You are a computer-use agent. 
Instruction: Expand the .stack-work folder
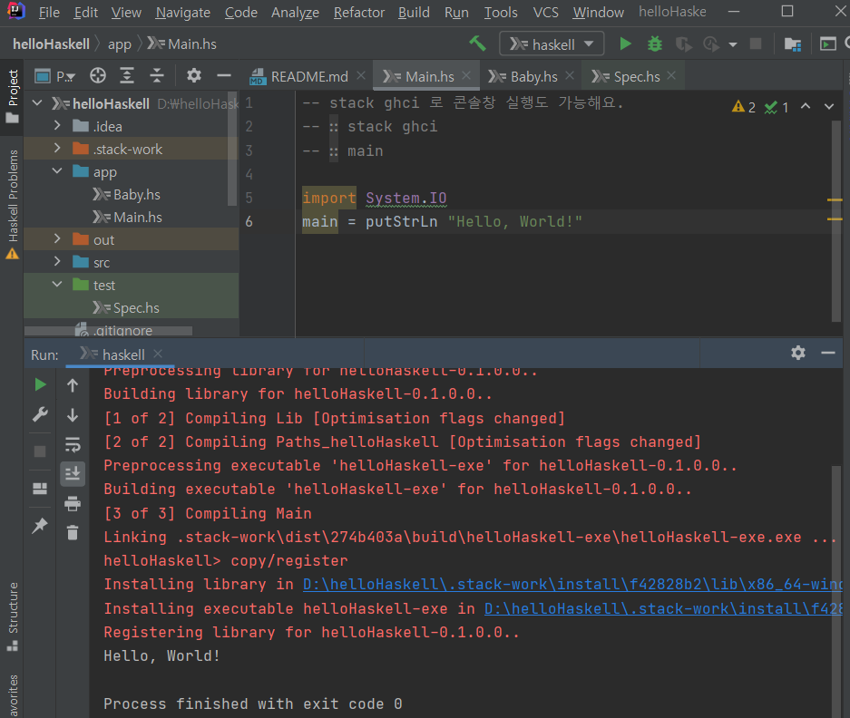pyautogui.click(x=57, y=149)
